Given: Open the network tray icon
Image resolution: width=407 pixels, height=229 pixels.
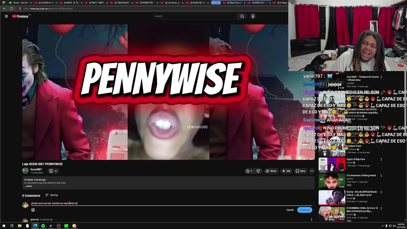Looking at the screenshot, I should pos(390,226).
